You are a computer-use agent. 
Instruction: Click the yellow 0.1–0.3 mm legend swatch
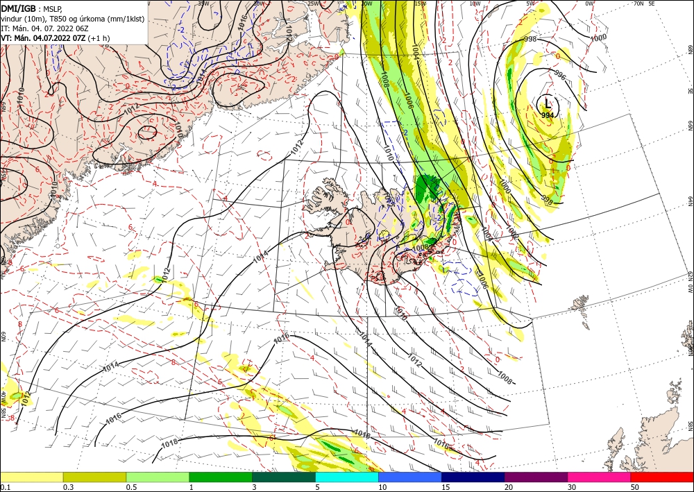click(x=31, y=477)
